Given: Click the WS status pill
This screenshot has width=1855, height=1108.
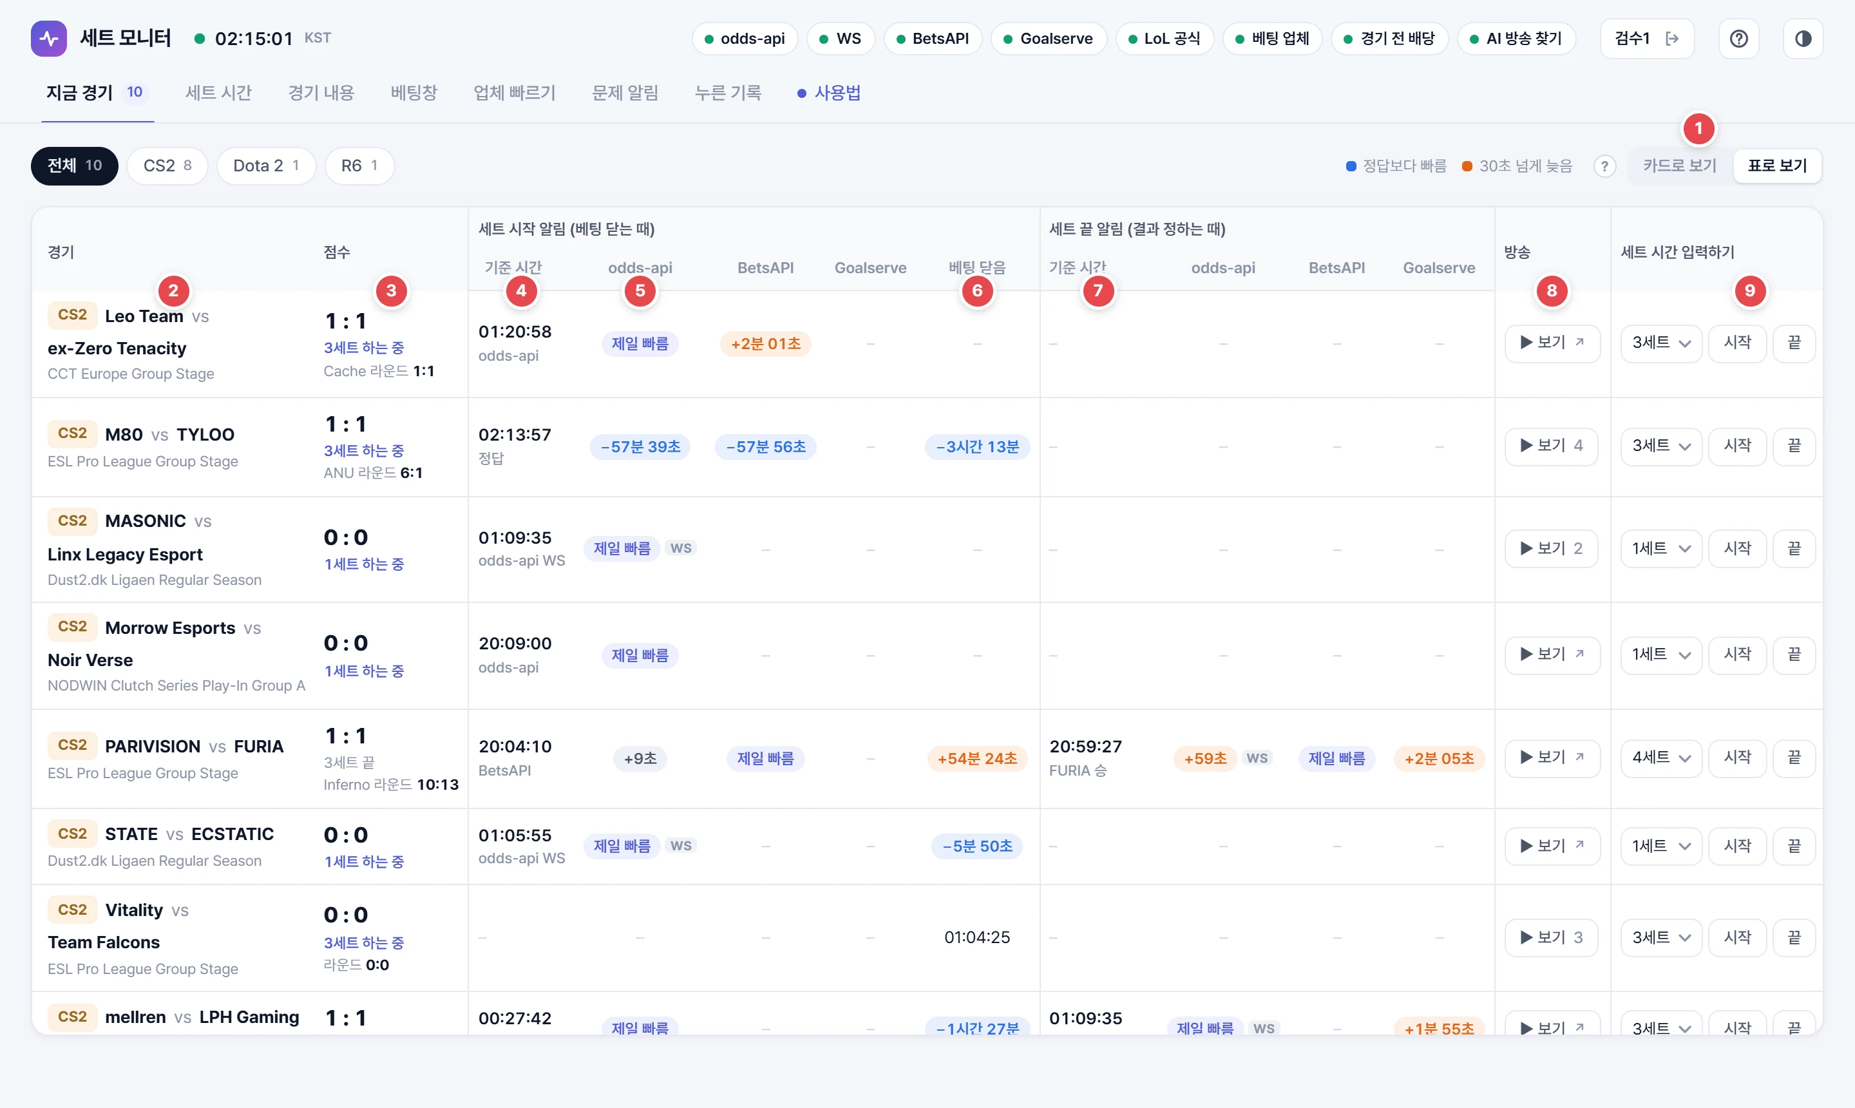Looking at the screenshot, I should pos(840,38).
